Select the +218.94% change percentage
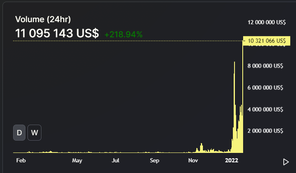Image resolution: width=296 pixels, height=173 pixels. click(x=123, y=34)
